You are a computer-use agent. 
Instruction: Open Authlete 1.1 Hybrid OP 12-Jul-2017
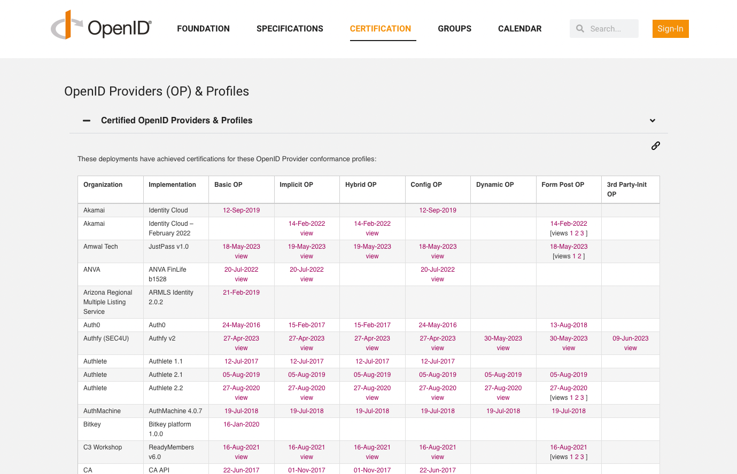click(373, 361)
